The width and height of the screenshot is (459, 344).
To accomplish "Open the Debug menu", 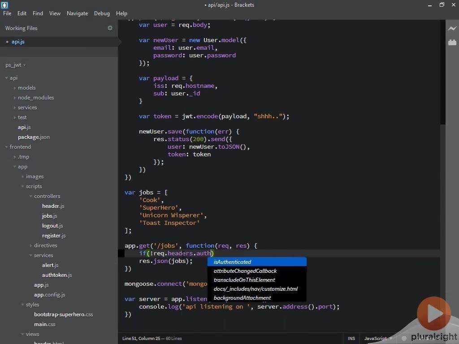I will tap(102, 13).
